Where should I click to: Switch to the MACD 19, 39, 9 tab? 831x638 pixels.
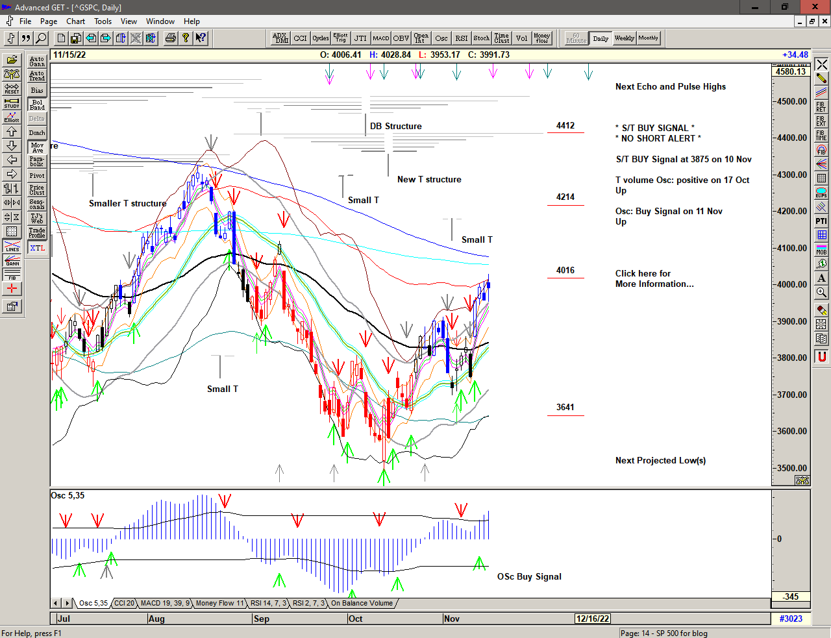pyautogui.click(x=165, y=603)
